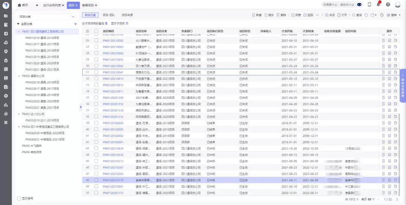Select PM022019 渠县-2019项目 in tree

pyautogui.click(x=42, y=95)
